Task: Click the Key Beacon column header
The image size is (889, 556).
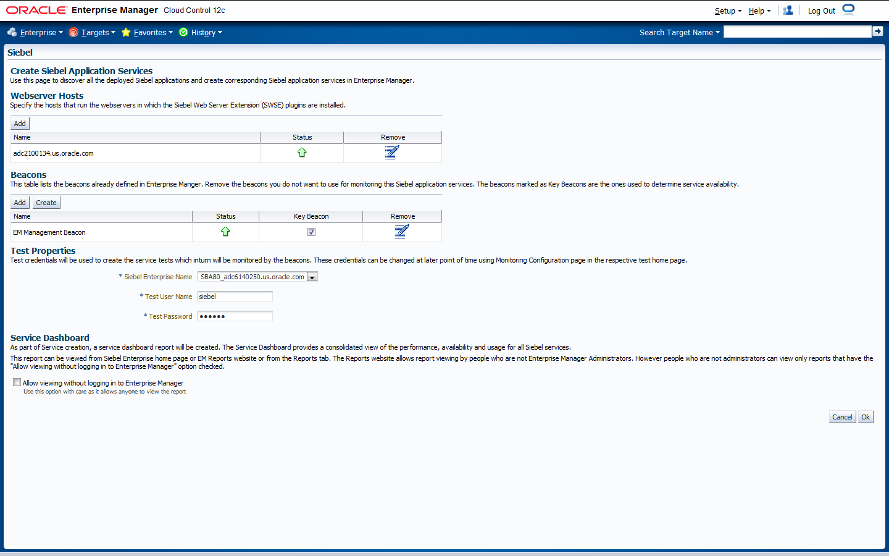Action: pos(311,216)
